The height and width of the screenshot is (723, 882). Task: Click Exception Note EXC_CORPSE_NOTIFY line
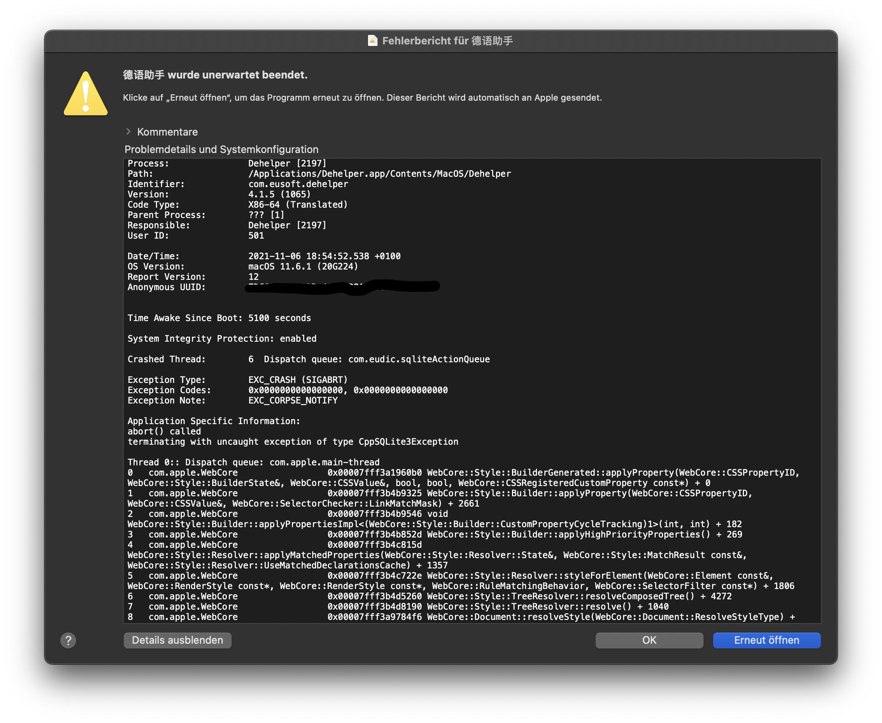pyautogui.click(x=232, y=401)
